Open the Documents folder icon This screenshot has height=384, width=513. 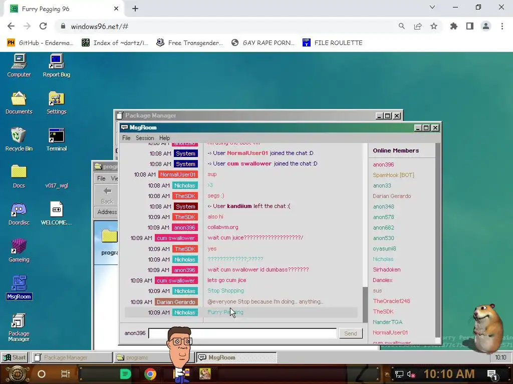(x=19, y=102)
